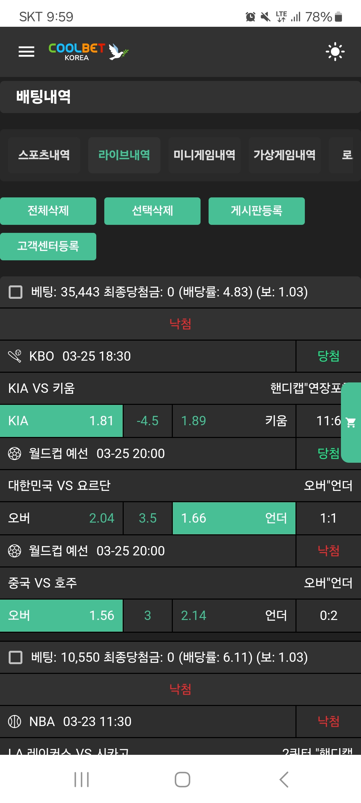Select the KIA 1.81 odds cell

pyautogui.click(x=62, y=421)
